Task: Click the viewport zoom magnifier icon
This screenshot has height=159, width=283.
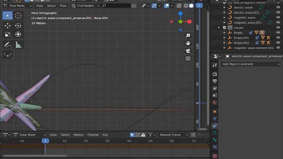Action: (x=188, y=35)
